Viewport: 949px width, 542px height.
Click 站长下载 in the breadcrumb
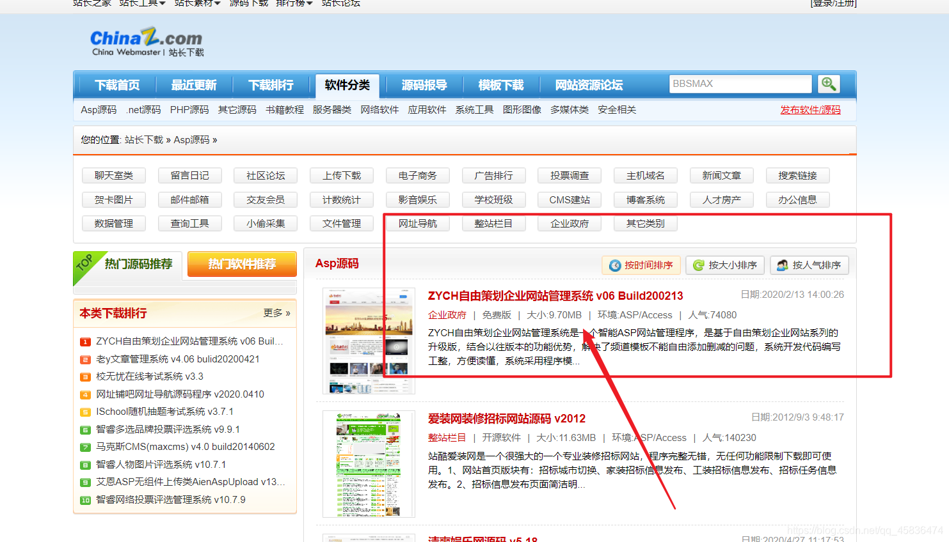144,140
